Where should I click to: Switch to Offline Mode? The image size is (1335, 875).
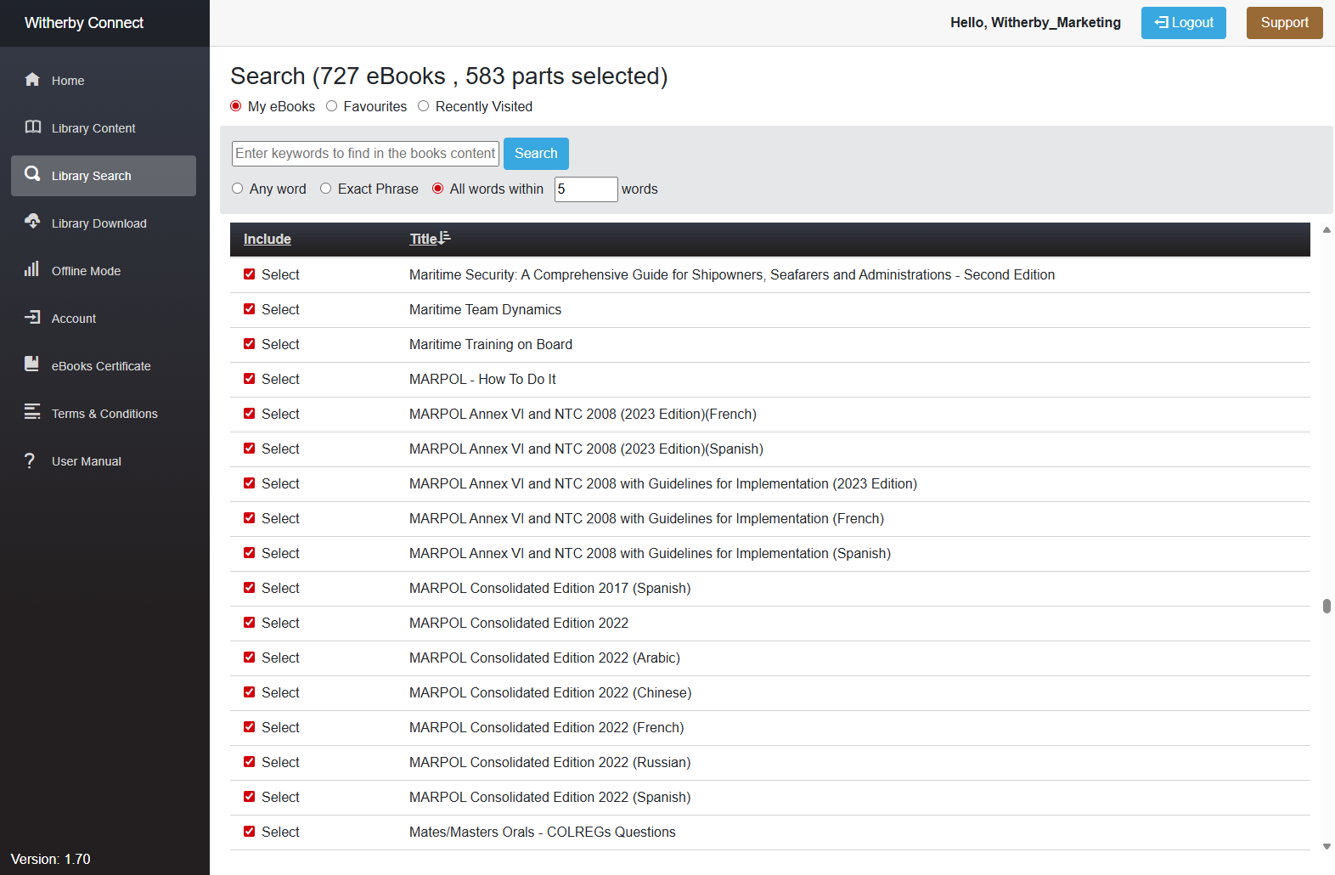click(104, 271)
